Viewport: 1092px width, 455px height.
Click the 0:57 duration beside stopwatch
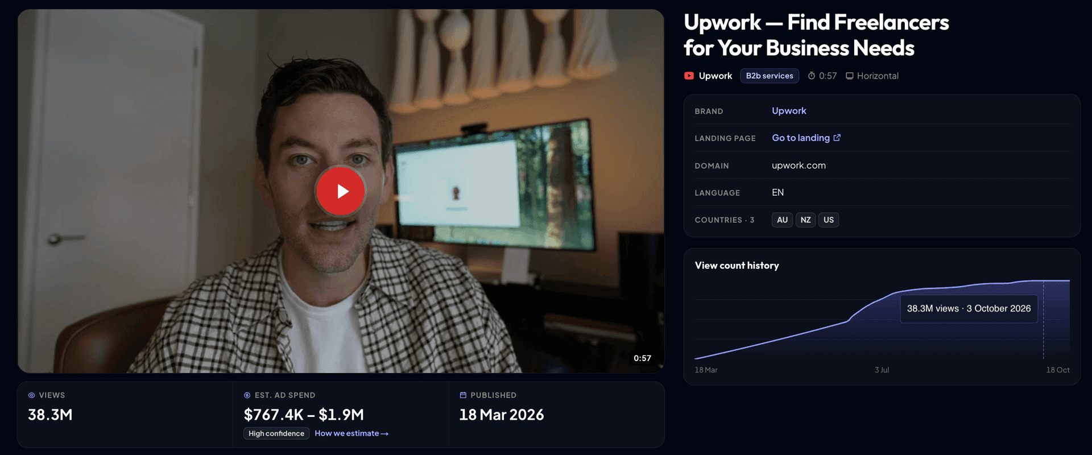click(x=828, y=76)
